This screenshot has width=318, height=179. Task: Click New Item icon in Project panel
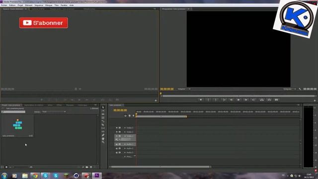(x=91, y=167)
